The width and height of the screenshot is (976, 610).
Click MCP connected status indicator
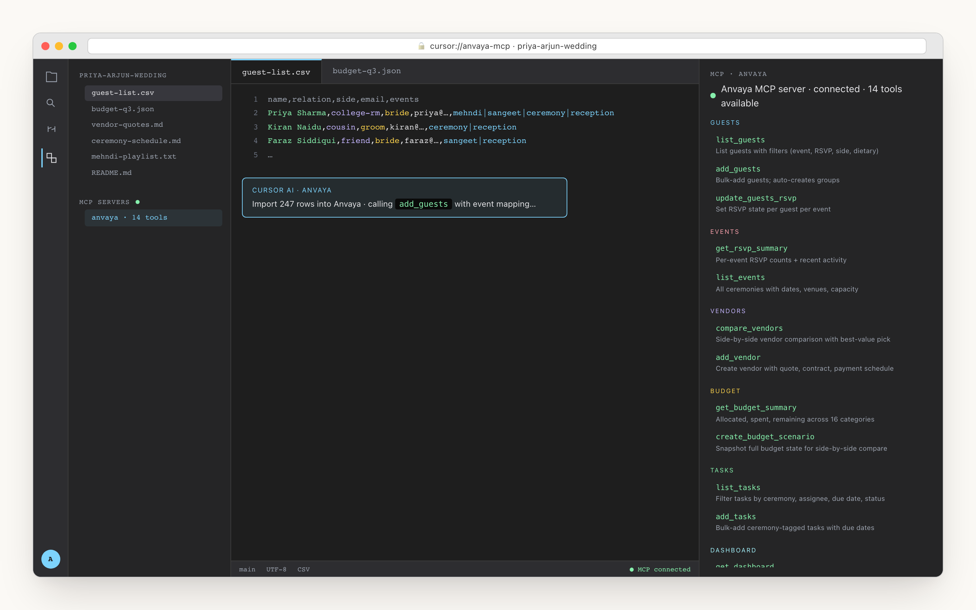point(660,569)
